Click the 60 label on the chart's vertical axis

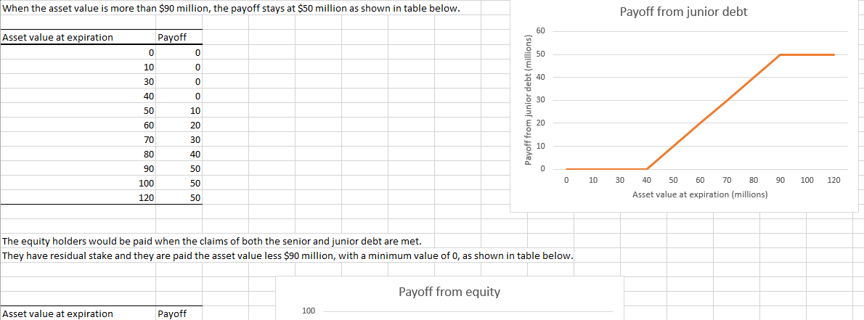(540, 30)
